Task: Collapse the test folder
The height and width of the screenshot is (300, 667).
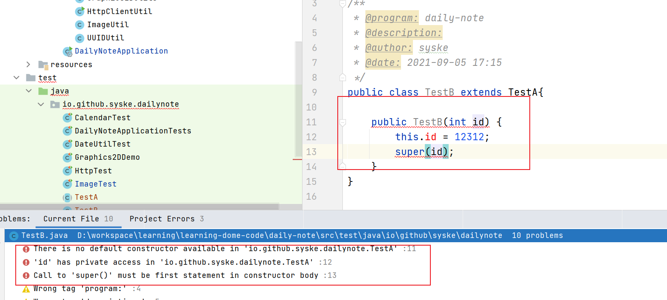Action: (16, 78)
